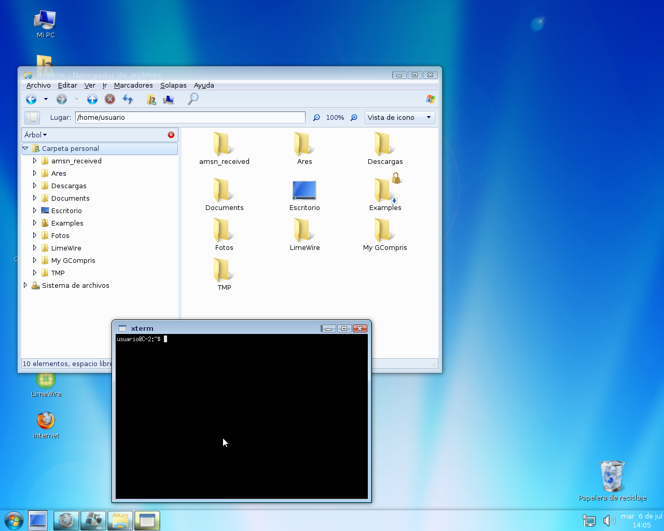Open the back history dropdown arrow
The width and height of the screenshot is (664, 531).
pyautogui.click(x=46, y=99)
